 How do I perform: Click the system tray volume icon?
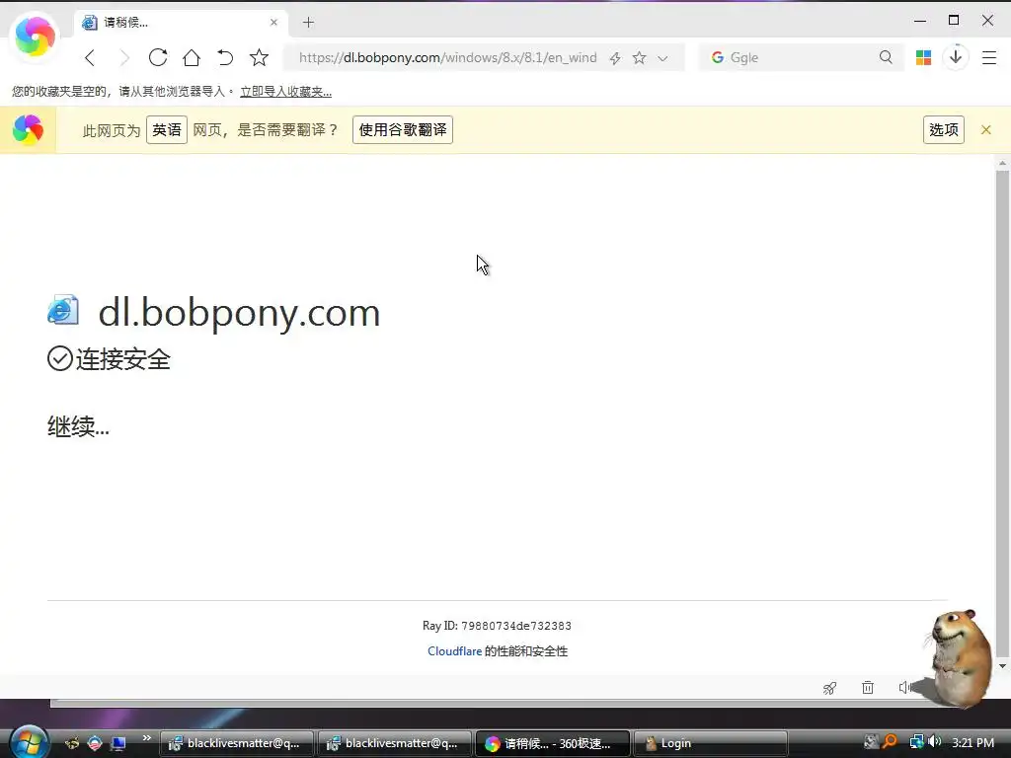click(935, 742)
